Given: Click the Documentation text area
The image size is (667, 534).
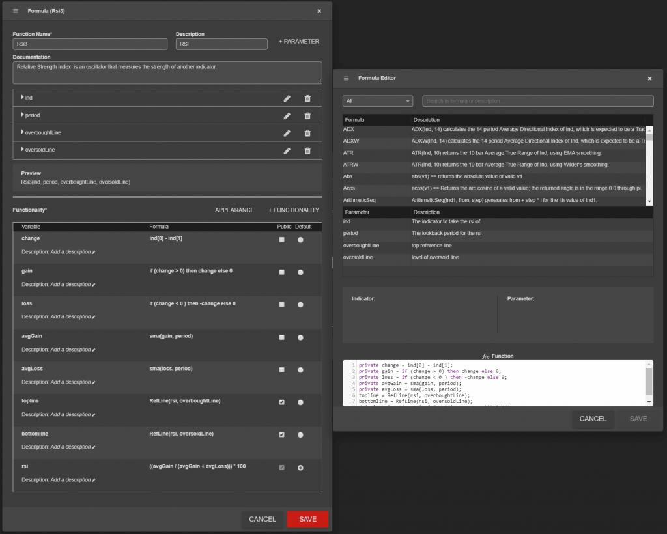Looking at the screenshot, I should (x=167, y=72).
